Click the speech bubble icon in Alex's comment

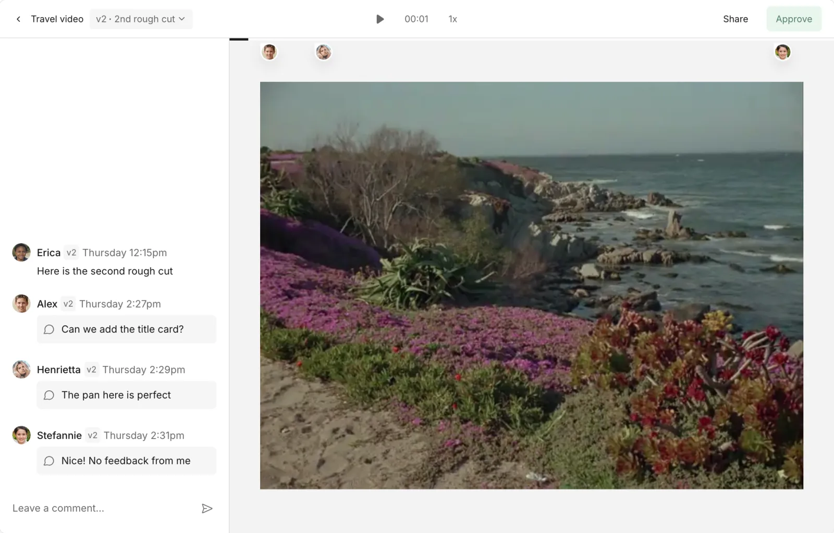49,329
